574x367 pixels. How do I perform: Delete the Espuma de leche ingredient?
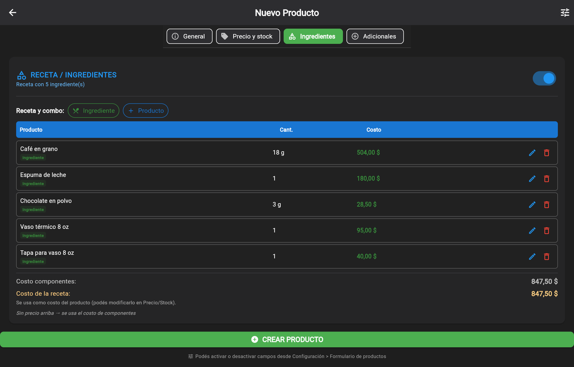coord(546,179)
